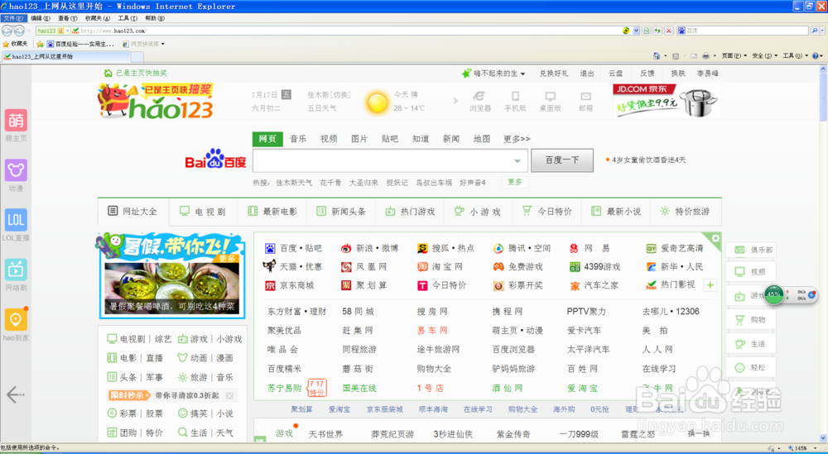Click the green plus add-site icon
This screenshot has width=828, height=454.
[x=710, y=285]
